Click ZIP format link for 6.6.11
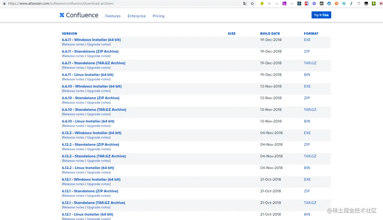The height and width of the screenshot is (220, 383). 307,51
